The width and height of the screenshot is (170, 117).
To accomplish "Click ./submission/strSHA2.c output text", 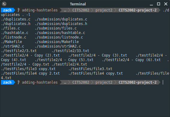I will click(58, 46).
